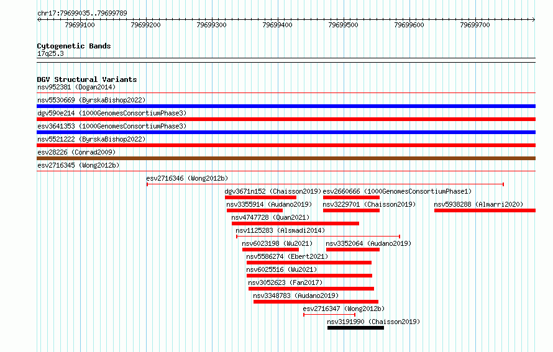Click ruler position 79699400
This screenshot has width=553, height=352.
(278, 25)
